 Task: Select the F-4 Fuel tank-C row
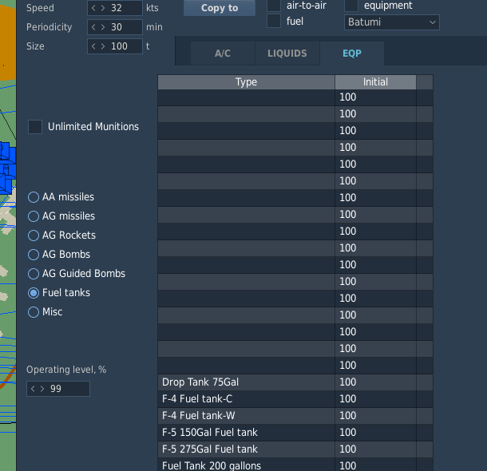pyautogui.click(x=295, y=399)
